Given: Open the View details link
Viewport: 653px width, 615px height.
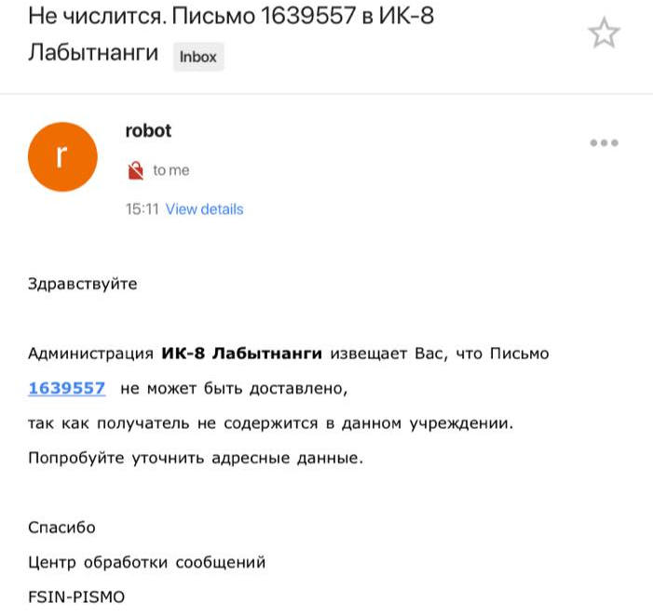Looking at the screenshot, I should coord(205,209).
